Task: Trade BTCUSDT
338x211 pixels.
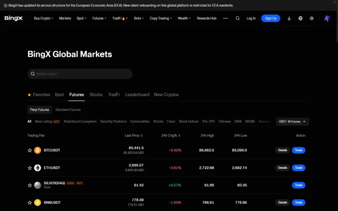Action: (298, 150)
